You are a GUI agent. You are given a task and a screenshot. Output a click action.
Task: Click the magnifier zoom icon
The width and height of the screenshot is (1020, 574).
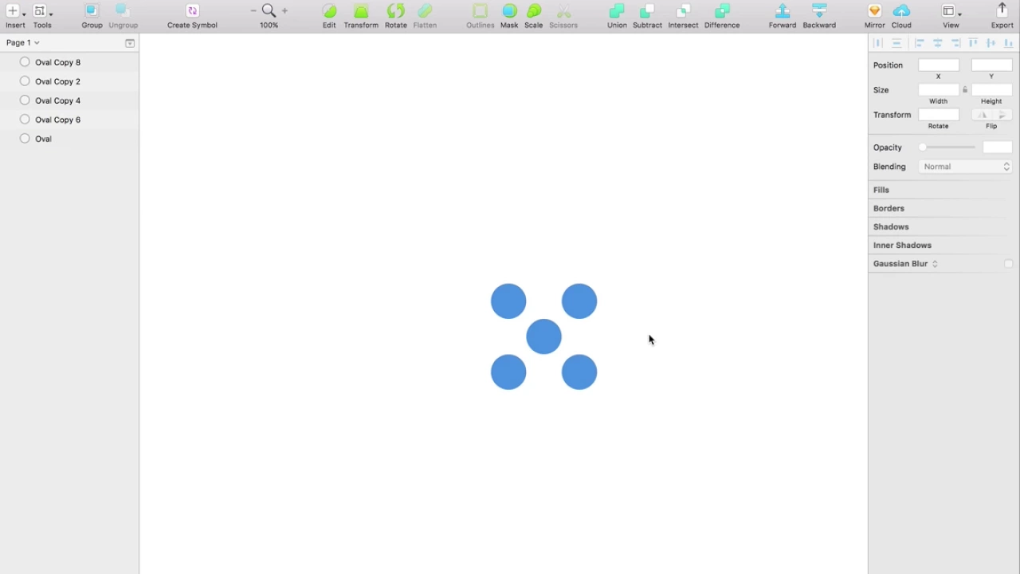coord(269,10)
